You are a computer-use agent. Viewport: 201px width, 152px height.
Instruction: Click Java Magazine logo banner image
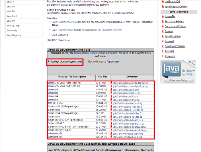pyautogui.click(x=171, y=69)
